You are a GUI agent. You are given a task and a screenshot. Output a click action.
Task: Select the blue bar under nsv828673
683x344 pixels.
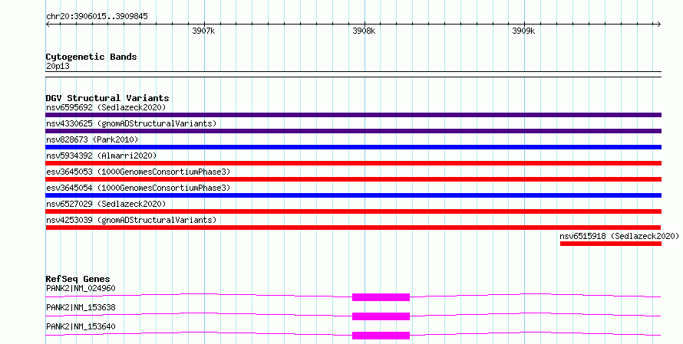(353, 147)
